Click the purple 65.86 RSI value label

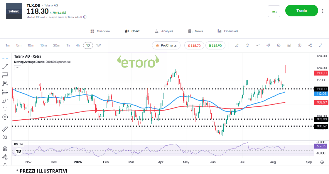321,146
